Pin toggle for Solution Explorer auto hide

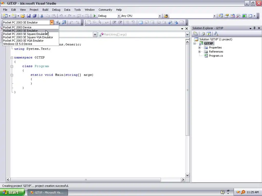click(255, 28)
